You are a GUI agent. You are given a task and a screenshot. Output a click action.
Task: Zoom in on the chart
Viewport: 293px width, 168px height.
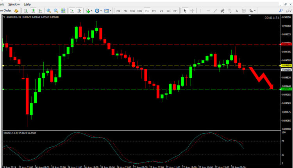tap(48, 11)
